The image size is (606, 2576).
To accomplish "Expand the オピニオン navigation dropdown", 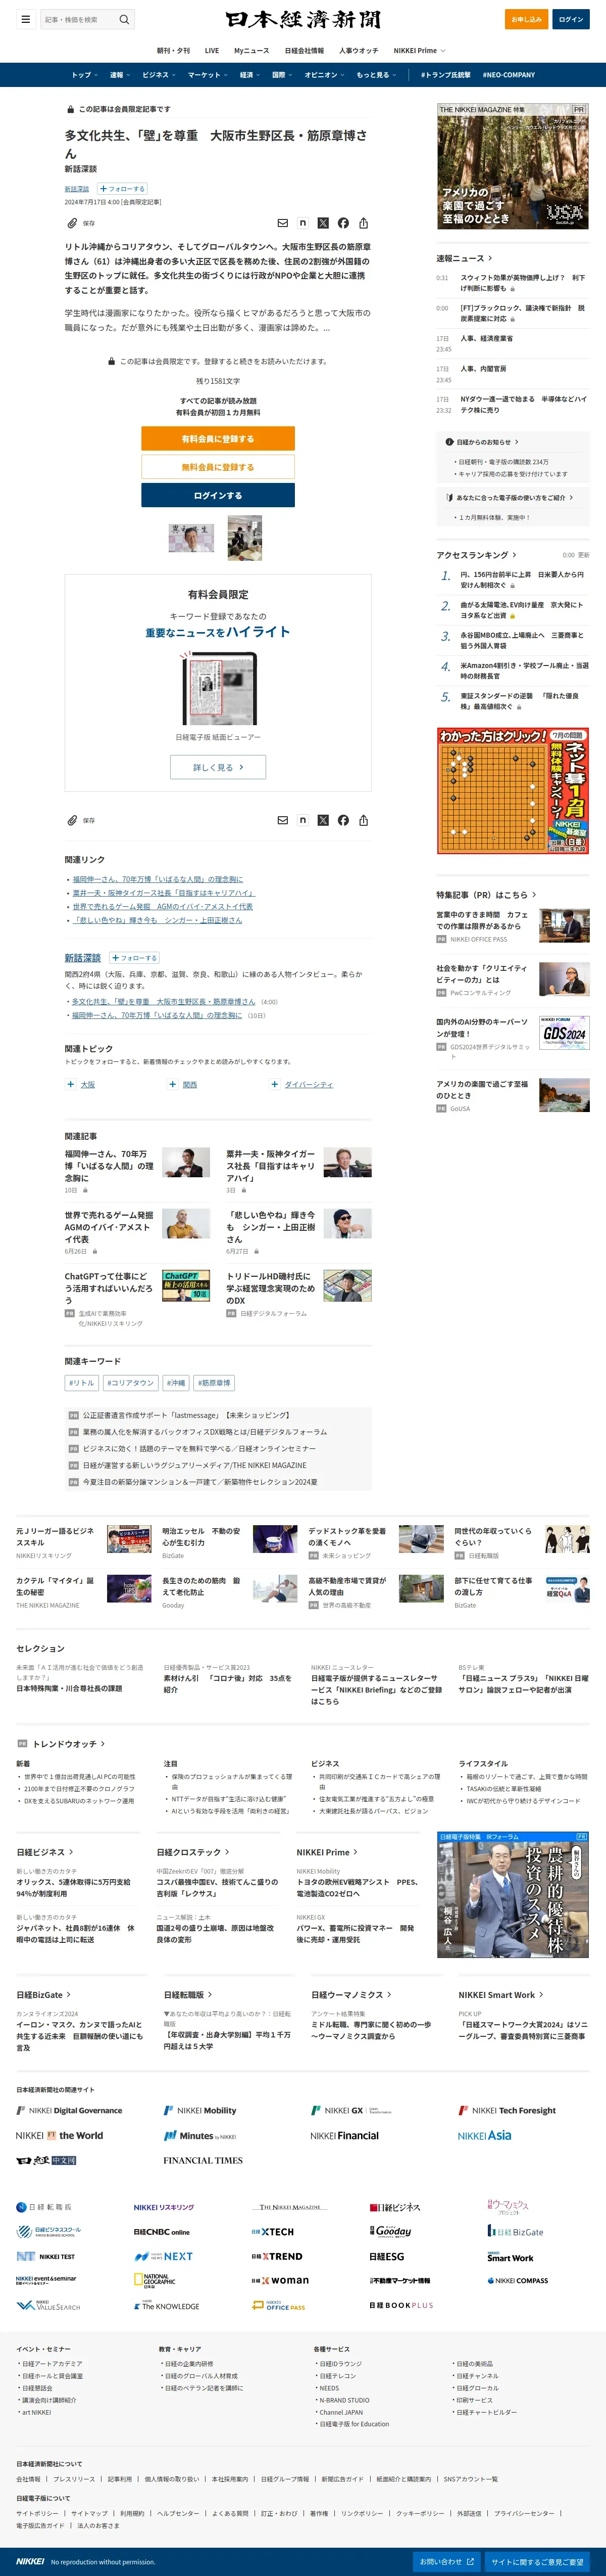I will click(324, 75).
